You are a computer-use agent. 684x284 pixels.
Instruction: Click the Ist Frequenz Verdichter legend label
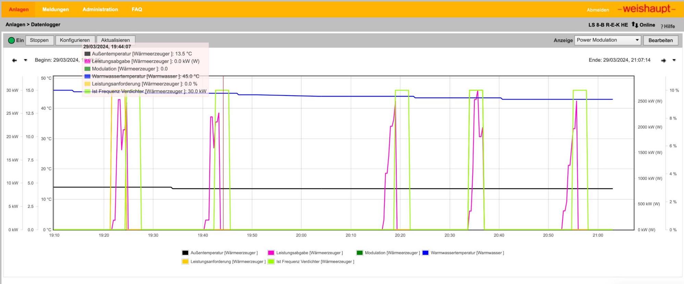[x=315, y=262]
